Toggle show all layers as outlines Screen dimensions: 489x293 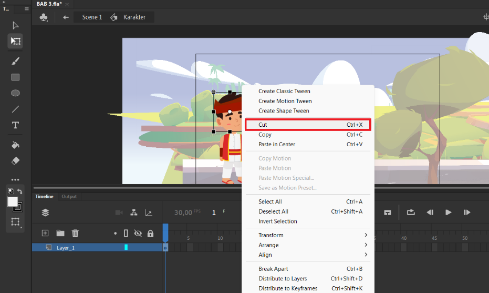(126, 234)
